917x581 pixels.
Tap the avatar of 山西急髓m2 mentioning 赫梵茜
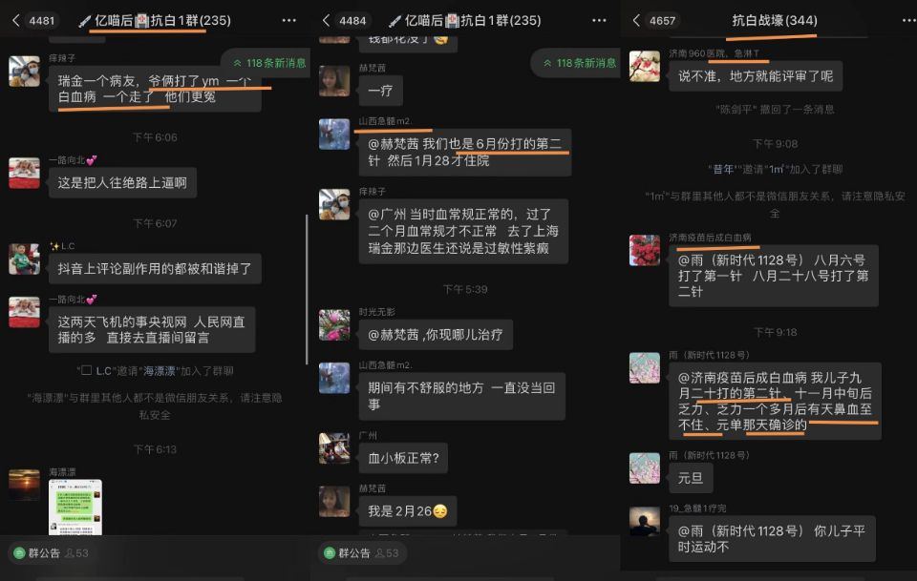pyautogui.click(x=334, y=135)
